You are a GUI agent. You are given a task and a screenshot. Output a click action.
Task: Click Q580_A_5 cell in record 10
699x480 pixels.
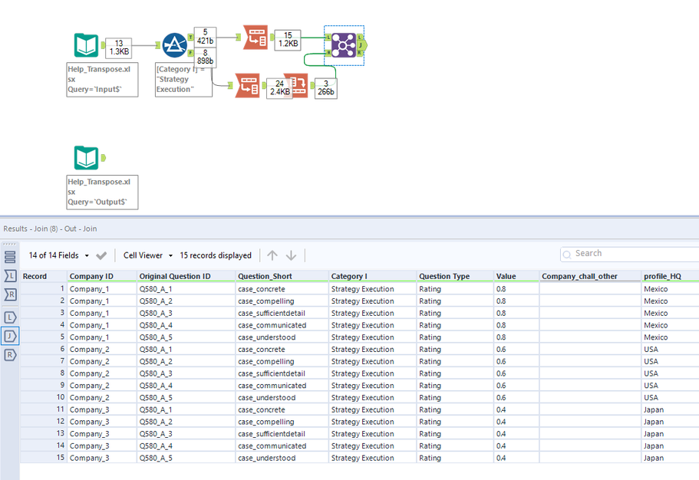click(x=186, y=397)
